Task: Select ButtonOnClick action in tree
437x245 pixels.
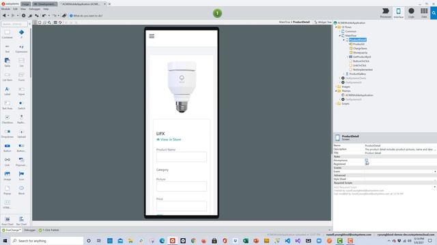Action: (361, 61)
